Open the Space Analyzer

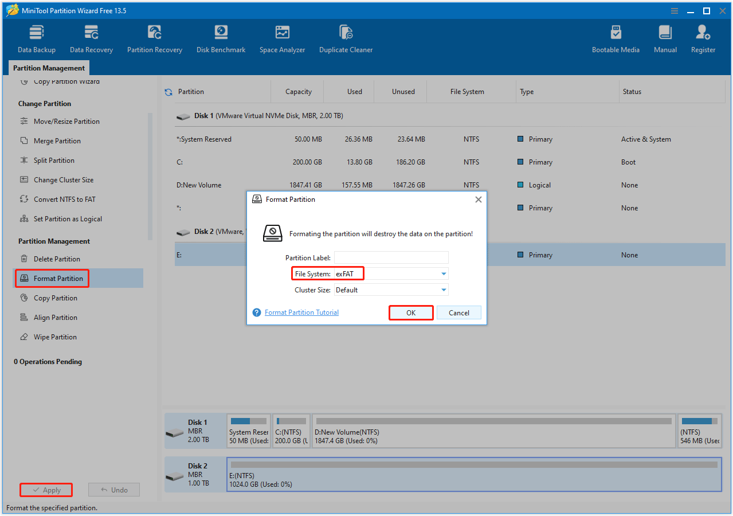click(x=282, y=38)
